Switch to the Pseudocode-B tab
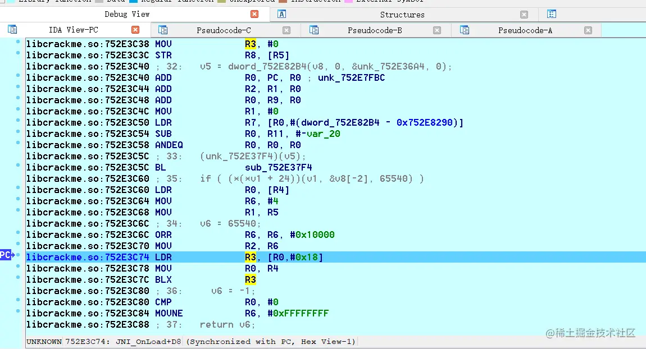Screen dimensions: 646x349 pyautogui.click(x=375, y=30)
